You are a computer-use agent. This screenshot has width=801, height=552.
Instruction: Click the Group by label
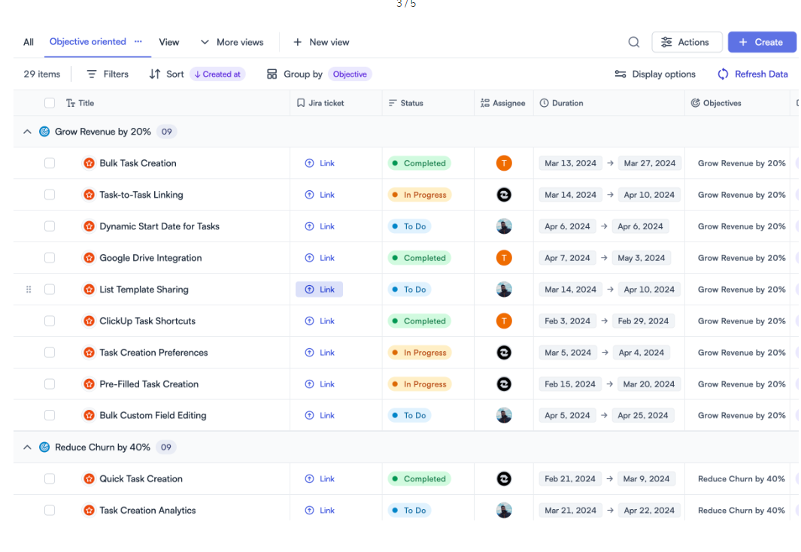coord(303,74)
